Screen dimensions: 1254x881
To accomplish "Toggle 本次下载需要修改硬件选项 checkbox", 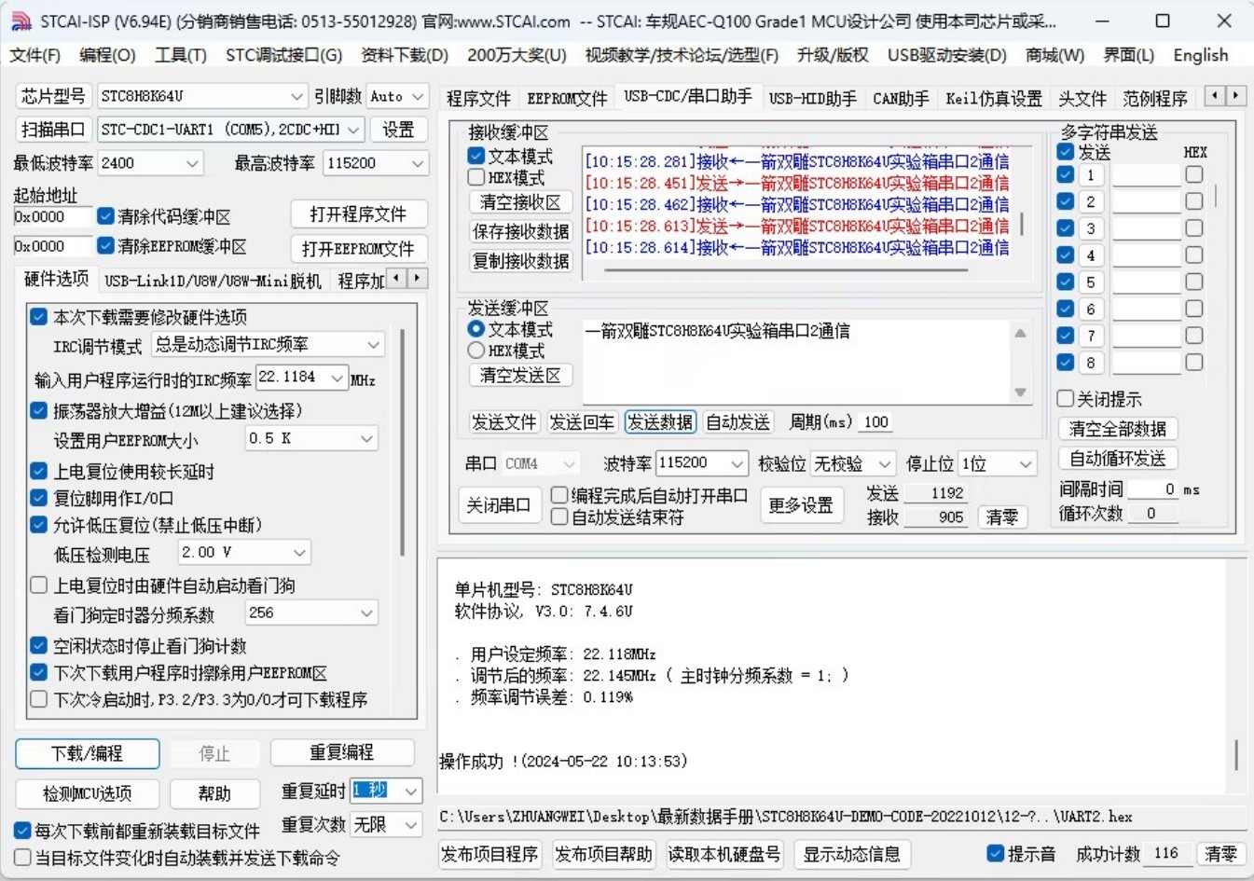I will [39, 317].
